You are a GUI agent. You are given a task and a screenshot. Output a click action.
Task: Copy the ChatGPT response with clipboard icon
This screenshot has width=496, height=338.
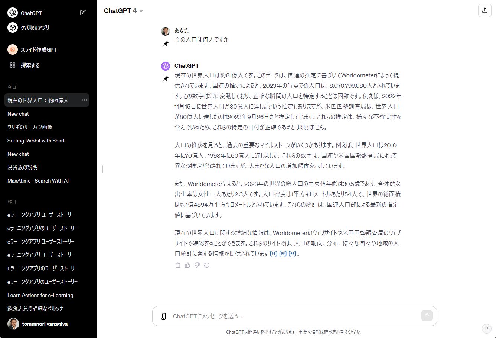178,265
